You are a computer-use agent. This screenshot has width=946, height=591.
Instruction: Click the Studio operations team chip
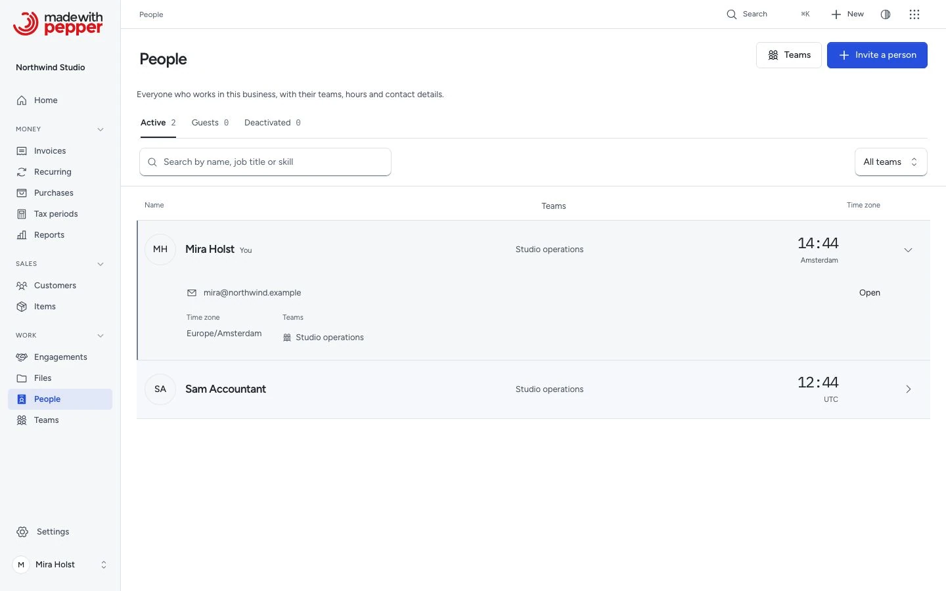[323, 338]
